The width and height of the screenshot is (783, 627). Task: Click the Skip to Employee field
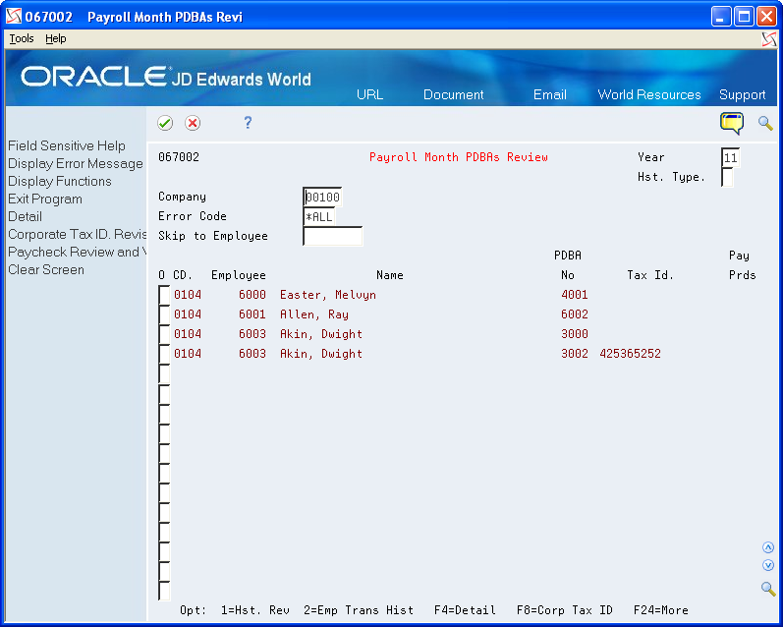(x=333, y=236)
